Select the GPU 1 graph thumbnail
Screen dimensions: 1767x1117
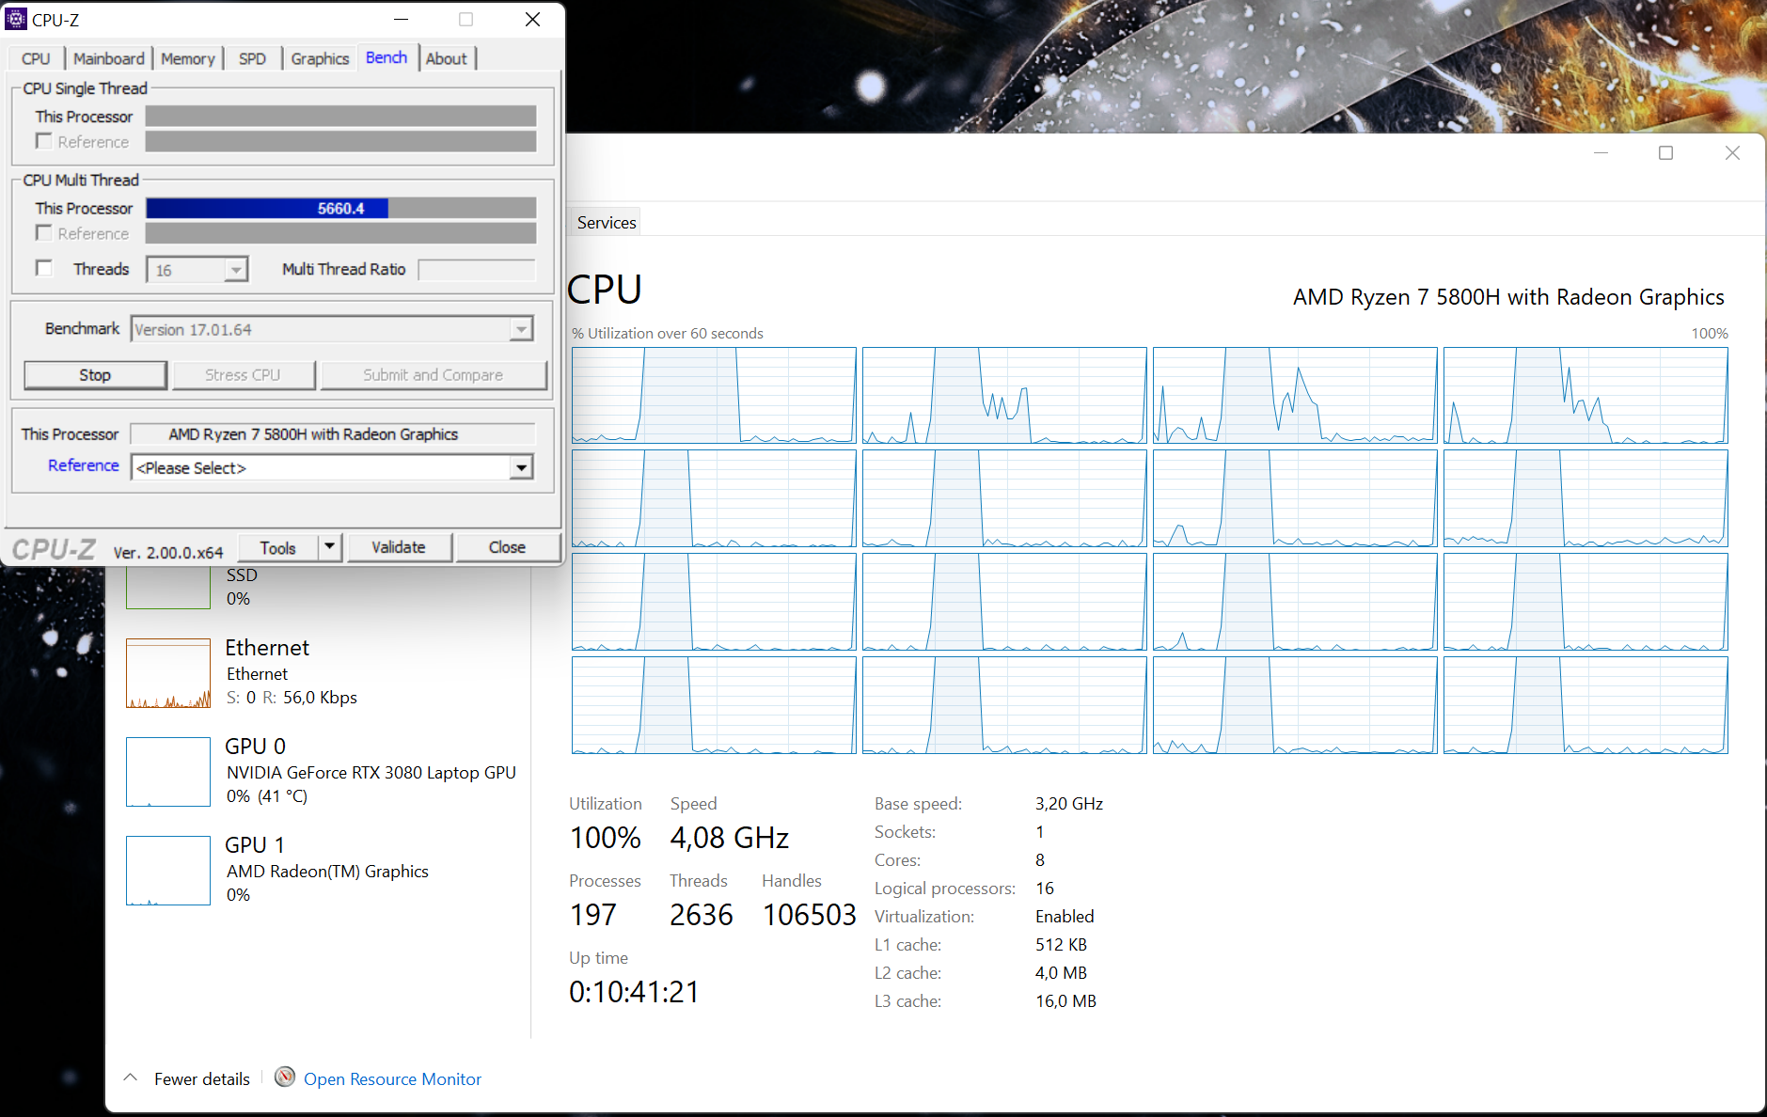pos(168,871)
